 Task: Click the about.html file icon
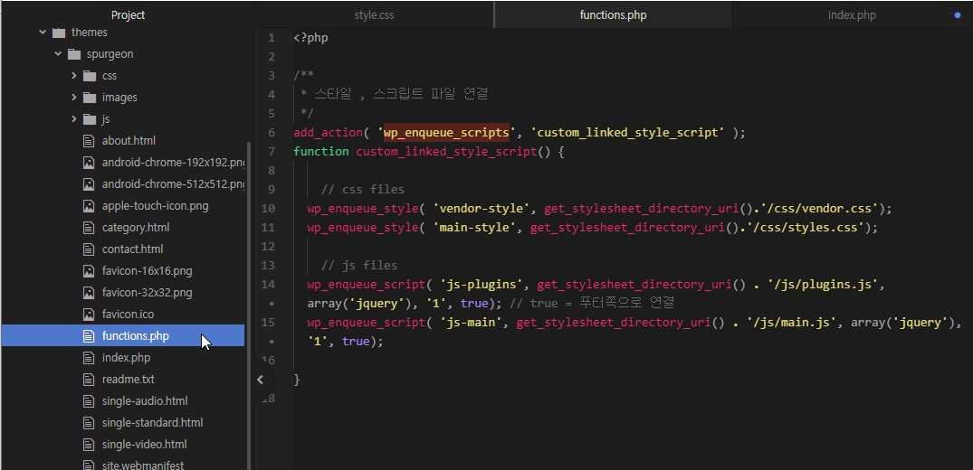point(89,141)
